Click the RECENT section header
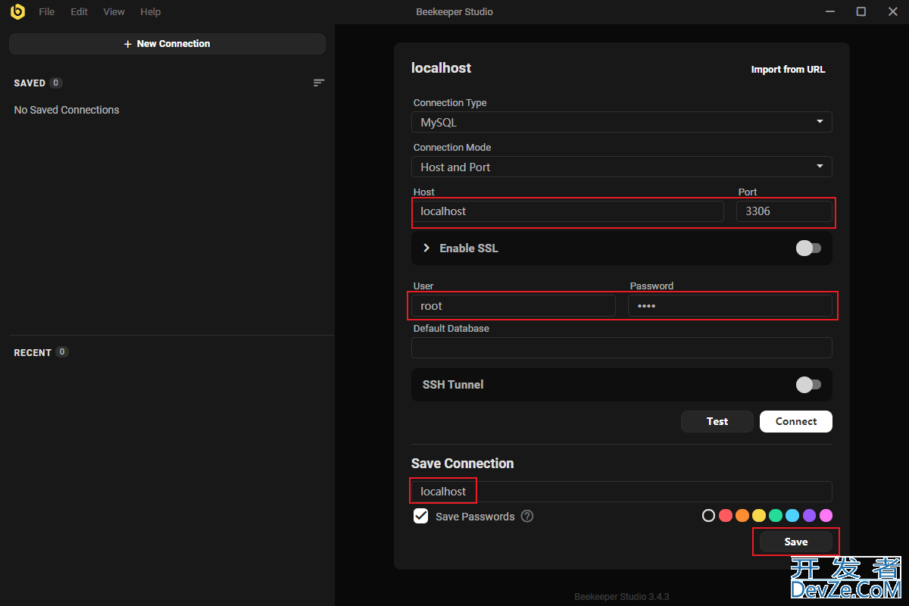The height and width of the screenshot is (606, 909). pyautogui.click(x=33, y=352)
